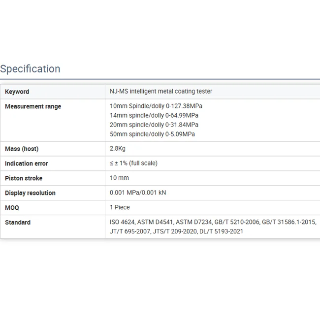320x320 pixels.
Task: Click the 10mm Spindle/dolly 0-127.38MPa line
Action: point(156,106)
